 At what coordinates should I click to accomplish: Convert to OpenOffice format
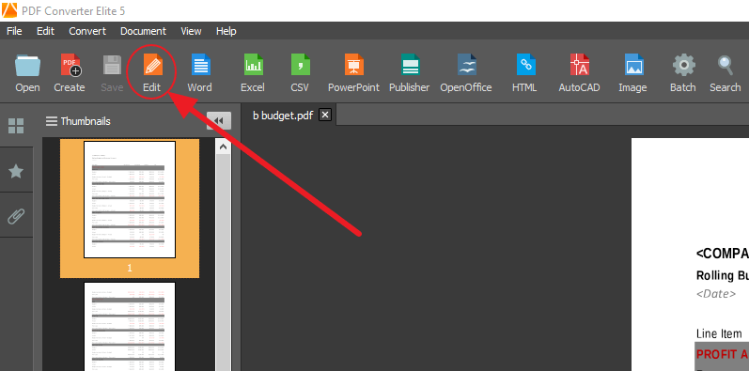466,66
